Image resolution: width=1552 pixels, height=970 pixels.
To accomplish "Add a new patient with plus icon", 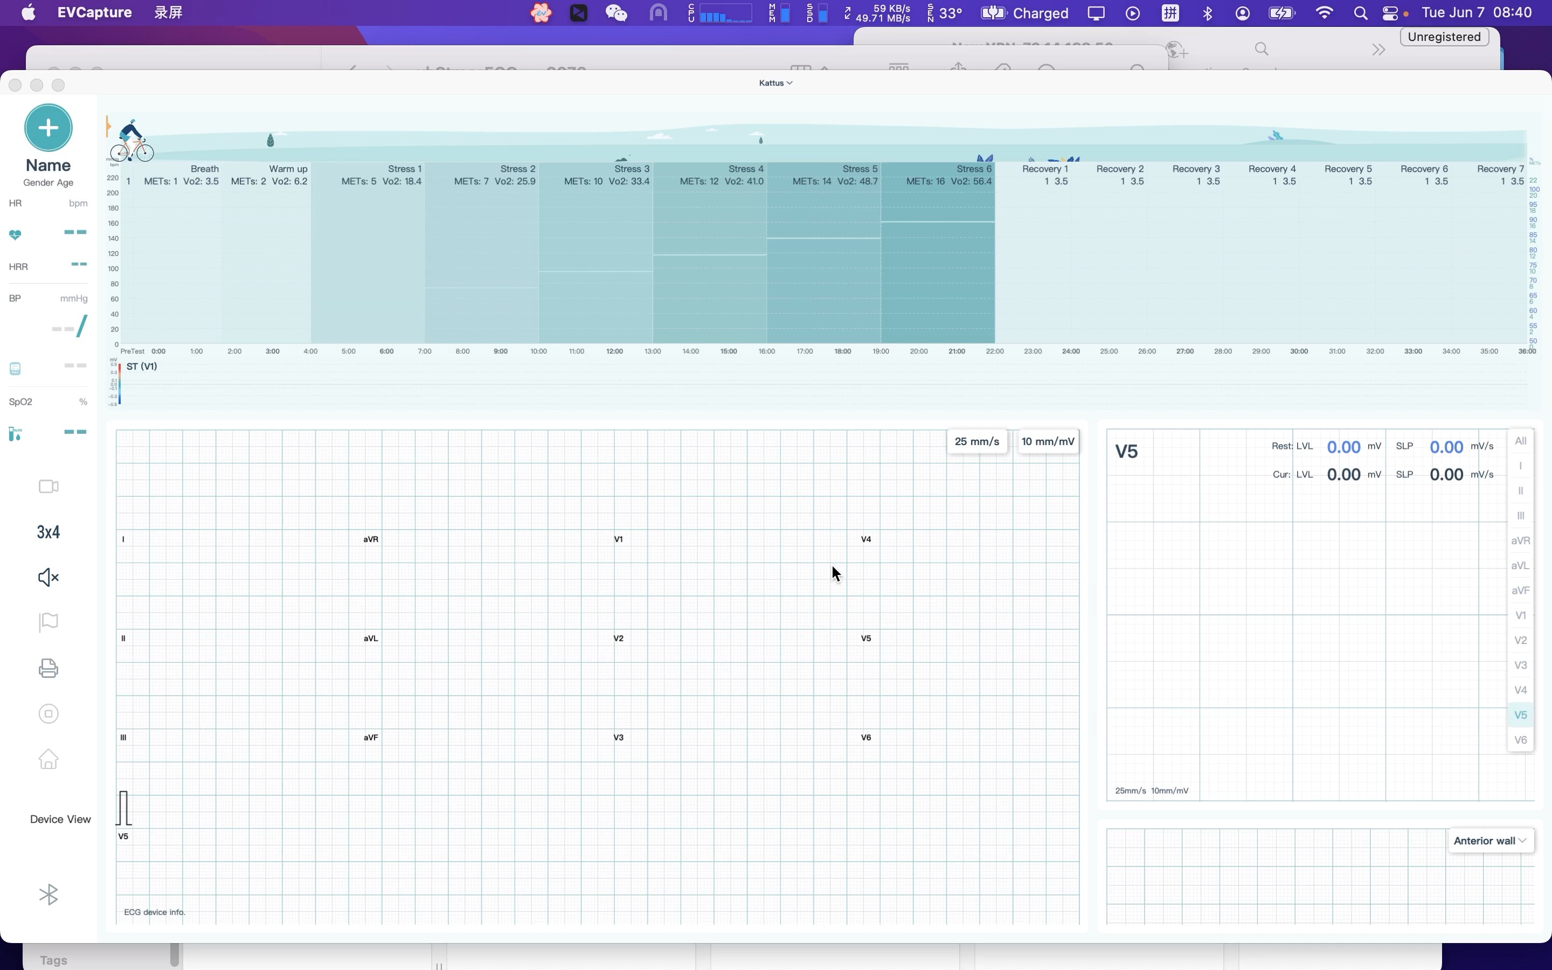I will point(48,128).
